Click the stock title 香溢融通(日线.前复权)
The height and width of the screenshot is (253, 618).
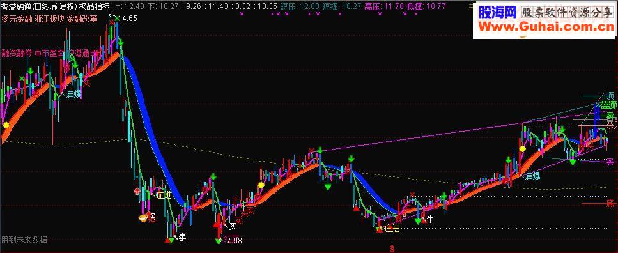click(38, 6)
